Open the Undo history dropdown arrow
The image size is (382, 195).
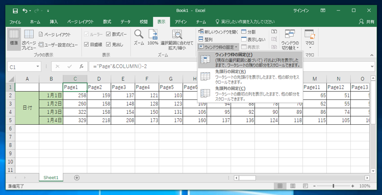(30, 11)
